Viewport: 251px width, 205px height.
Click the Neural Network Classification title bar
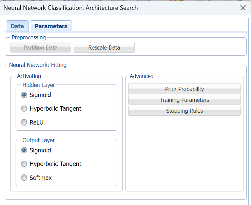coord(71,8)
